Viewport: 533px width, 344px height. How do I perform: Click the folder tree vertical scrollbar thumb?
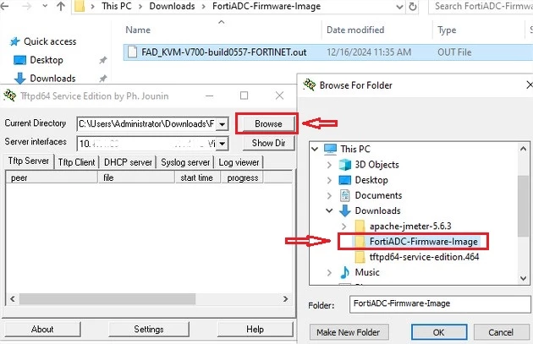tap(524, 206)
